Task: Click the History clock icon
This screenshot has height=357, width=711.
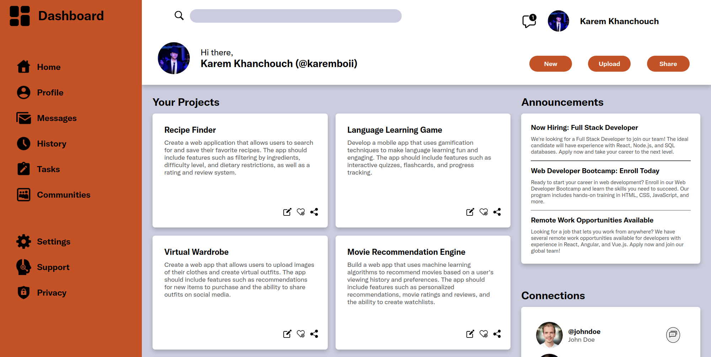Action: click(x=23, y=143)
